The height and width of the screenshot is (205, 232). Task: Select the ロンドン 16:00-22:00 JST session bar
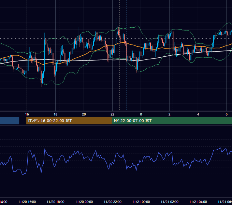click(x=69, y=121)
